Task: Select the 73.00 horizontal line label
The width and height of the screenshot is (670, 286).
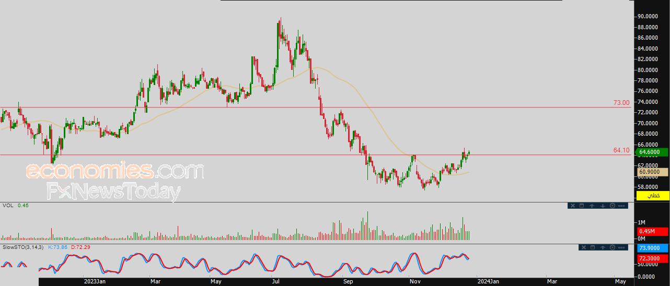Action: coord(621,103)
